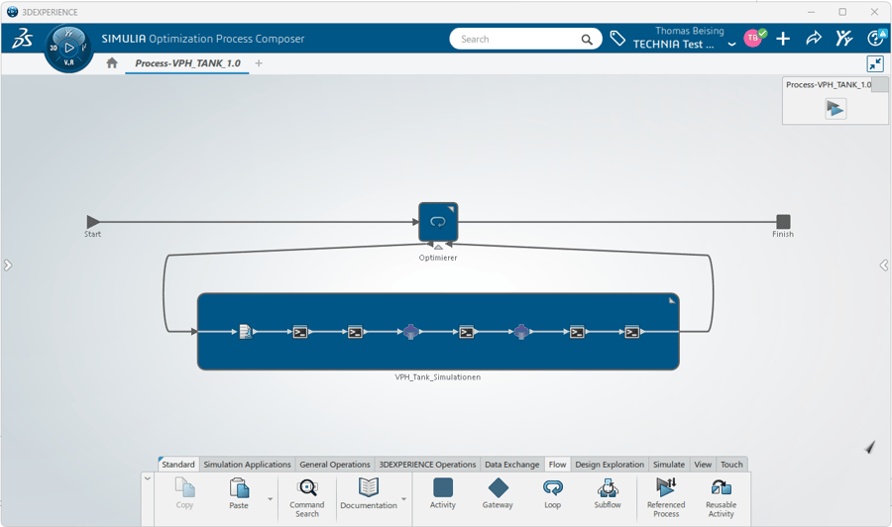Viewport: 892px width, 527px height.
Task: Select the Start node triangle
Action: 93,222
